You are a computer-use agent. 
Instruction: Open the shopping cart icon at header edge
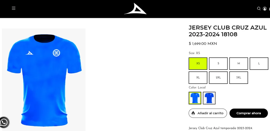pos(269,9)
